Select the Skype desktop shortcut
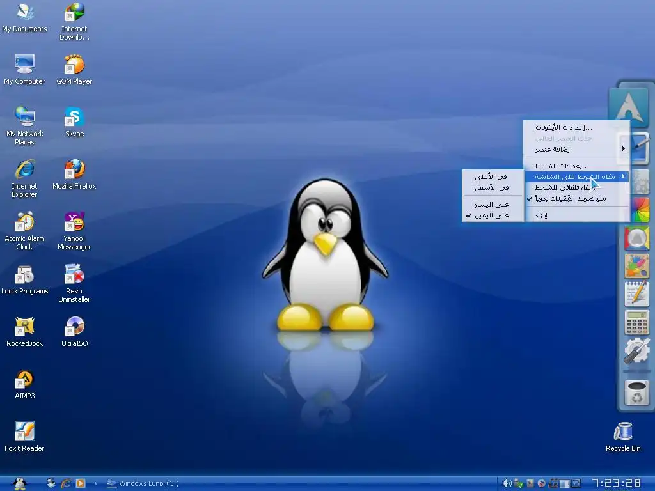This screenshot has width=655, height=491. pos(74,122)
